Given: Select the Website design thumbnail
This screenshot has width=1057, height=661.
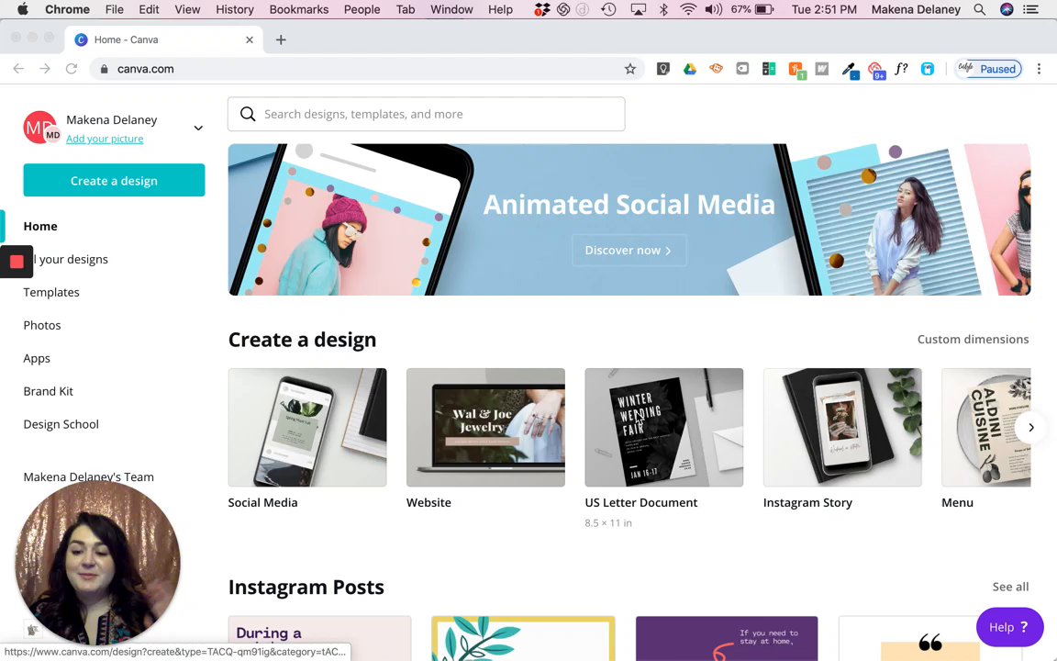Looking at the screenshot, I should [x=485, y=427].
